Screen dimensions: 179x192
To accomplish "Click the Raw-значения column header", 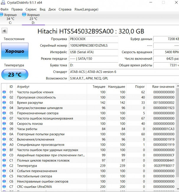I will coord(161,87).
